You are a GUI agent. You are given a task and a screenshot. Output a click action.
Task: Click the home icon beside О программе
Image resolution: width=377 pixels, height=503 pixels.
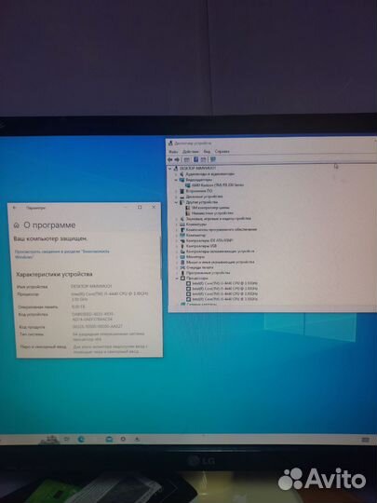pos(17,225)
